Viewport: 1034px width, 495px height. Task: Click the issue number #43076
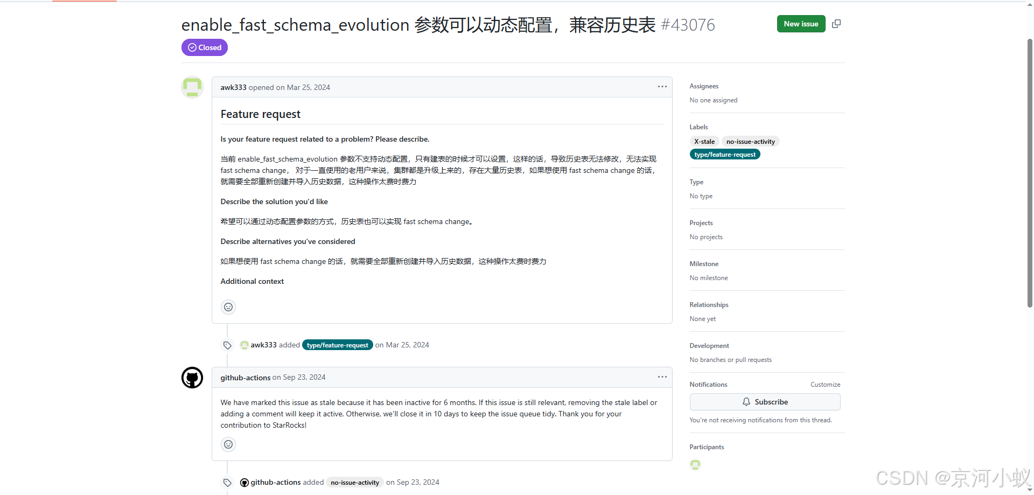pos(688,25)
